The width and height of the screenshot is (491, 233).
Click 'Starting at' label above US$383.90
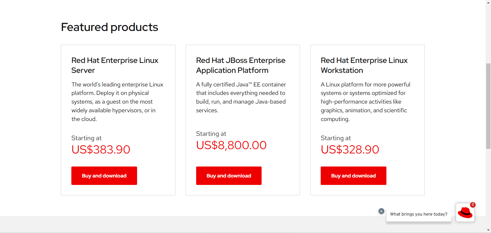point(86,138)
